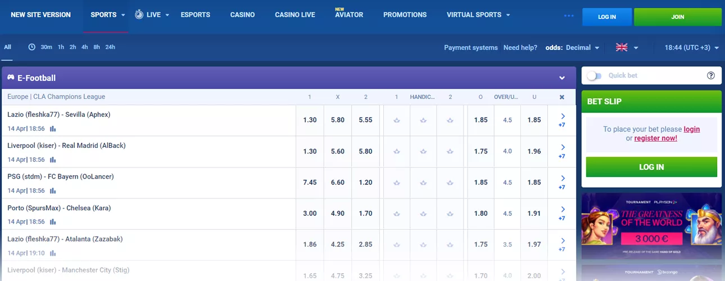Viewport: 725px width, 281px height.
Task: Open the odds format Decimal dropdown
Action: click(x=582, y=48)
